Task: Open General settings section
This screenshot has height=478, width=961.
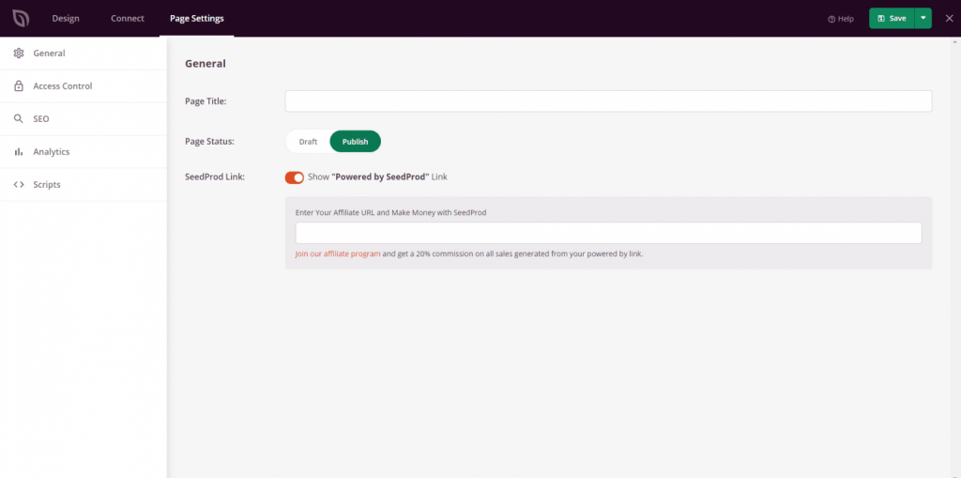Action: click(x=84, y=54)
